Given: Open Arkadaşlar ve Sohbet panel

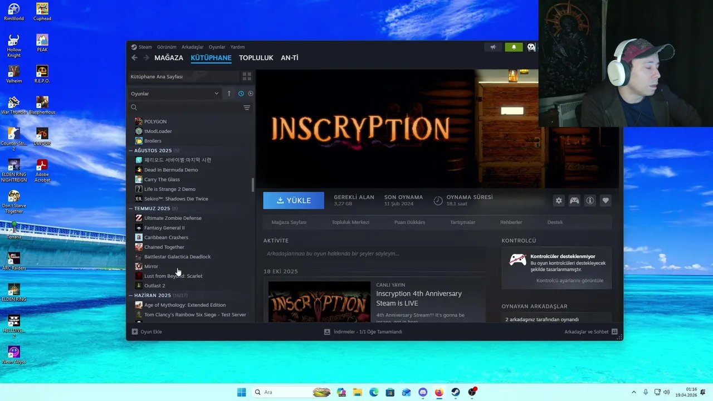Looking at the screenshot, I should [591, 331].
